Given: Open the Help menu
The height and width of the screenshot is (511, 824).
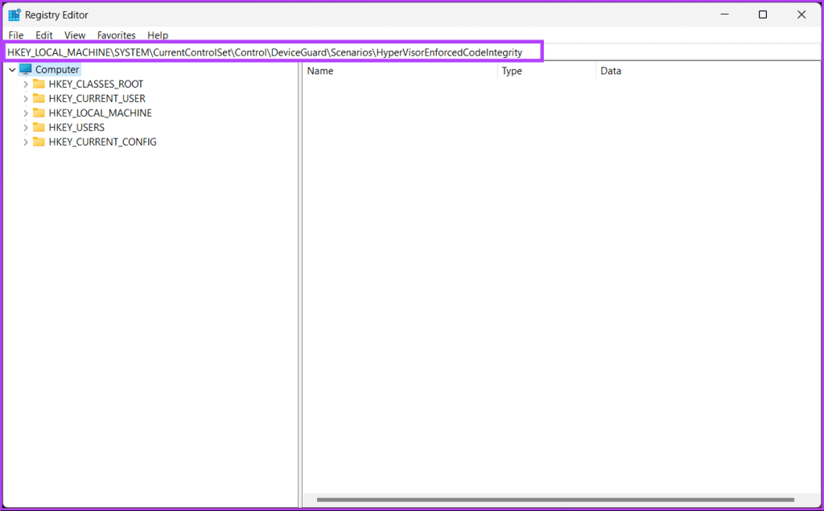Looking at the screenshot, I should point(158,35).
